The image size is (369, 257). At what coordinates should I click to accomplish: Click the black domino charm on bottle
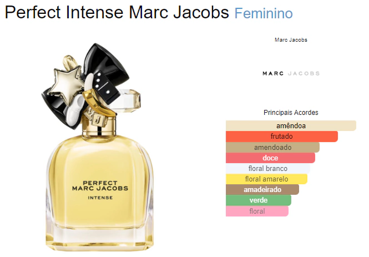(105, 87)
